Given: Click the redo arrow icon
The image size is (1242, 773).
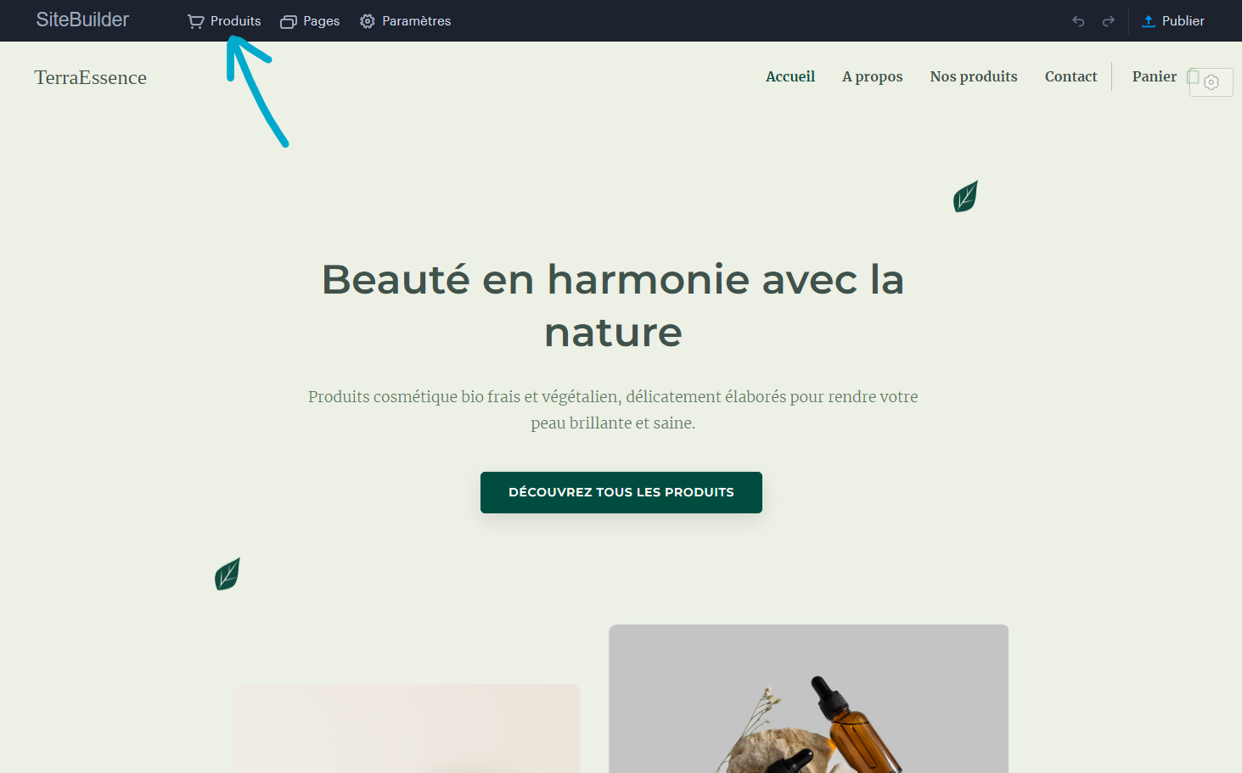Looking at the screenshot, I should coord(1108,21).
